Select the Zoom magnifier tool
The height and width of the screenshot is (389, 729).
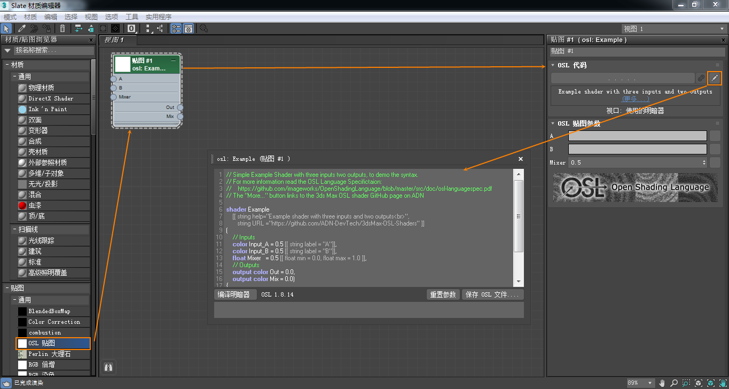674,383
